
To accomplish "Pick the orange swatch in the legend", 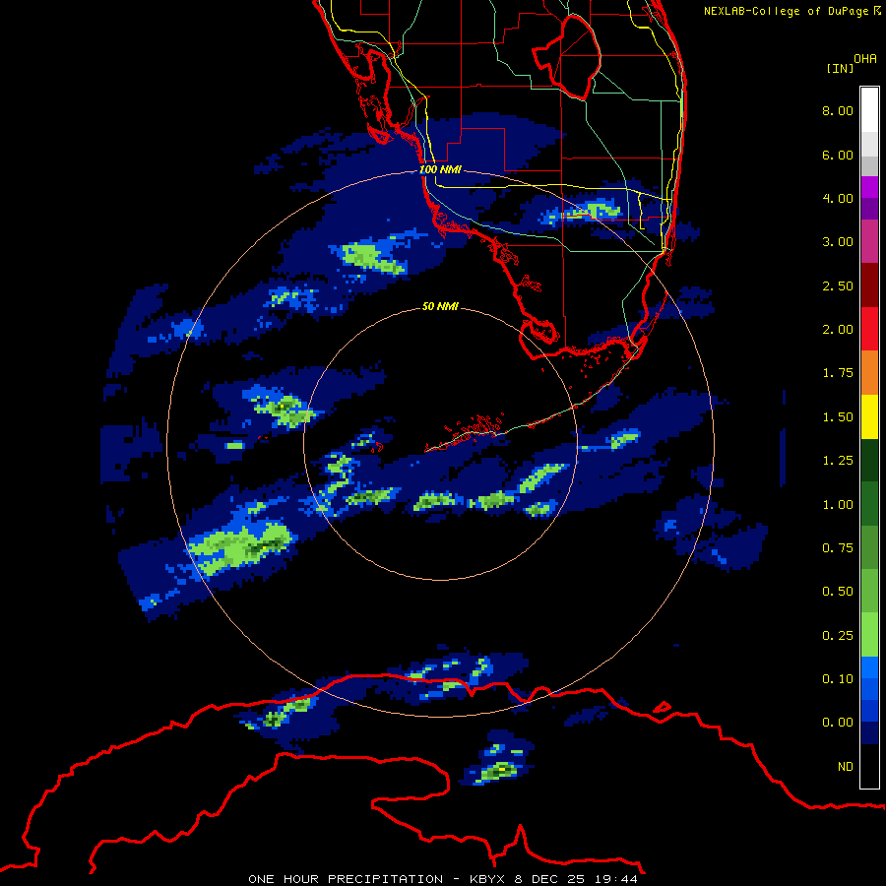I will pos(869,373).
